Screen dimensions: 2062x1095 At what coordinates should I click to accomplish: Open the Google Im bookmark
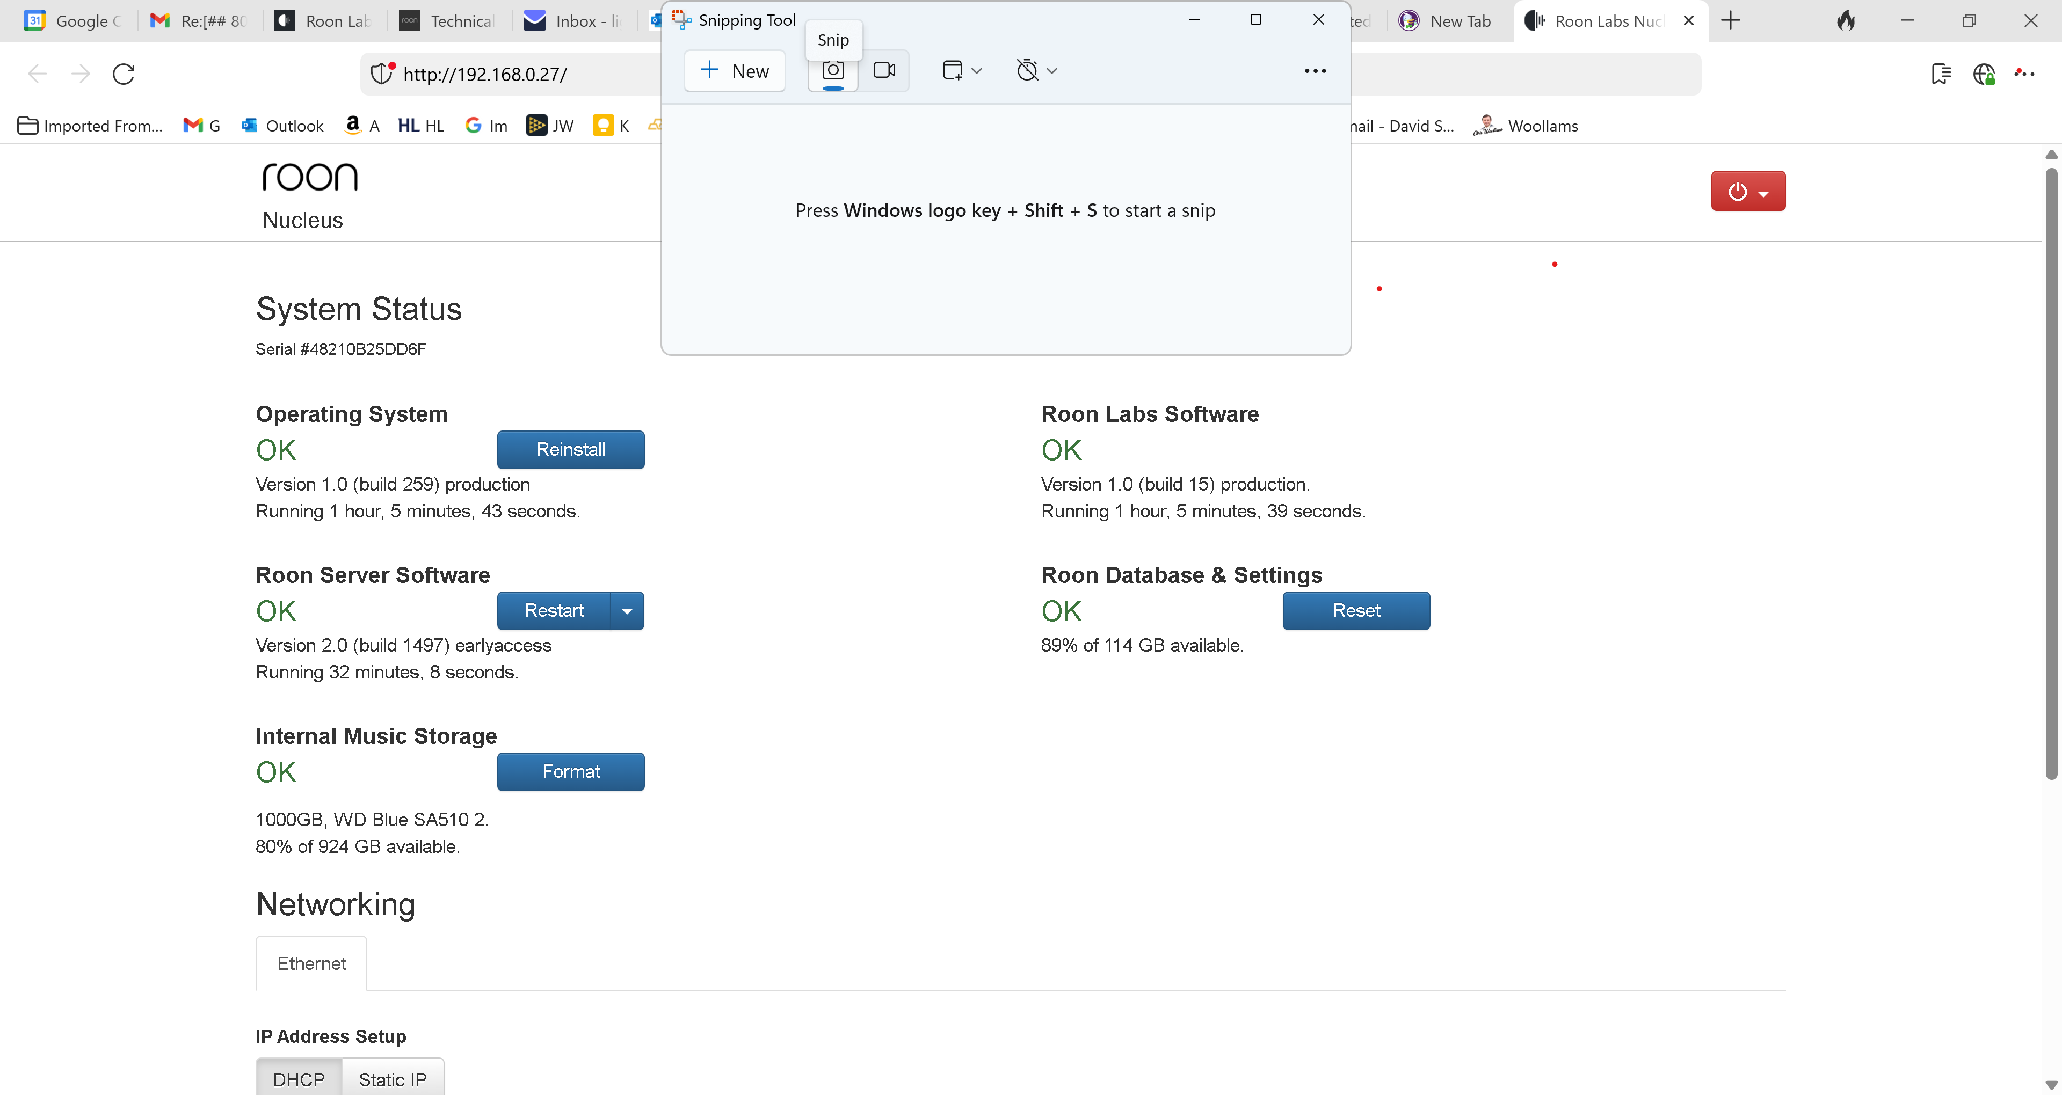(x=486, y=126)
